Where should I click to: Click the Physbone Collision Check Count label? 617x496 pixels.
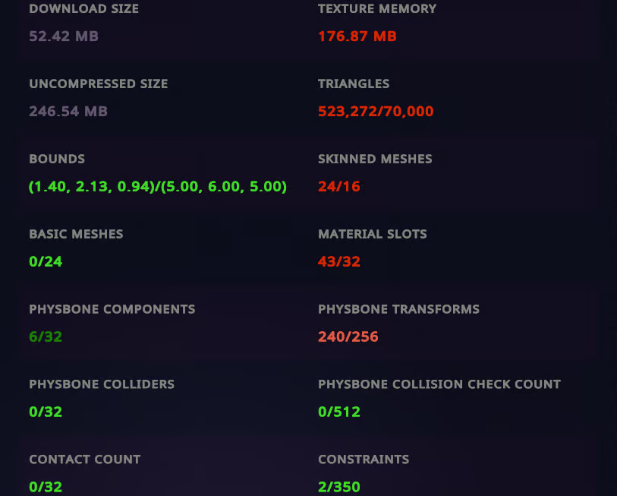(x=439, y=384)
